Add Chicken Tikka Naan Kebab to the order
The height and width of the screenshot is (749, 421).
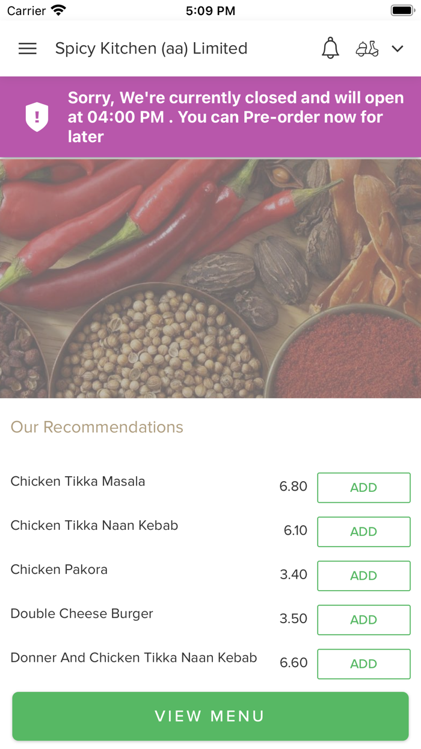point(363,531)
